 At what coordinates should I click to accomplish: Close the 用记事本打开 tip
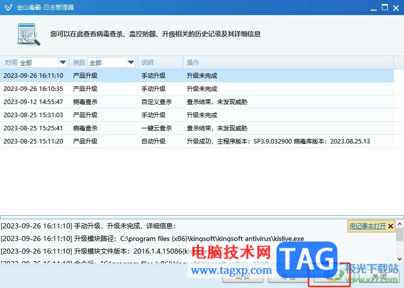(390, 226)
